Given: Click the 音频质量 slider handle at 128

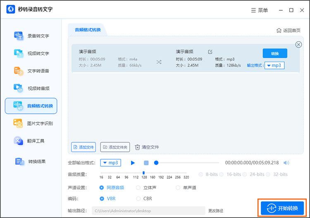Looking at the screenshot, I should [x=143, y=172].
